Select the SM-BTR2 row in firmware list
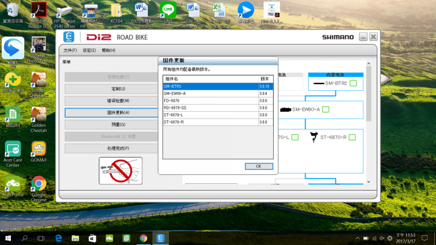The height and width of the screenshot is (245, 436). click(218, 87)
